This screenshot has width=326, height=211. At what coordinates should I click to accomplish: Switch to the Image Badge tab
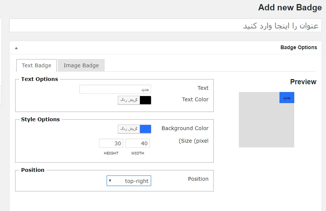[81, 65]
